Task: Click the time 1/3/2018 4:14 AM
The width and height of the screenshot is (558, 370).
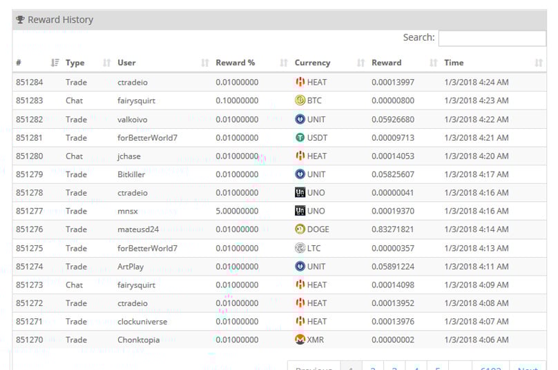Action: pos(477,229)
